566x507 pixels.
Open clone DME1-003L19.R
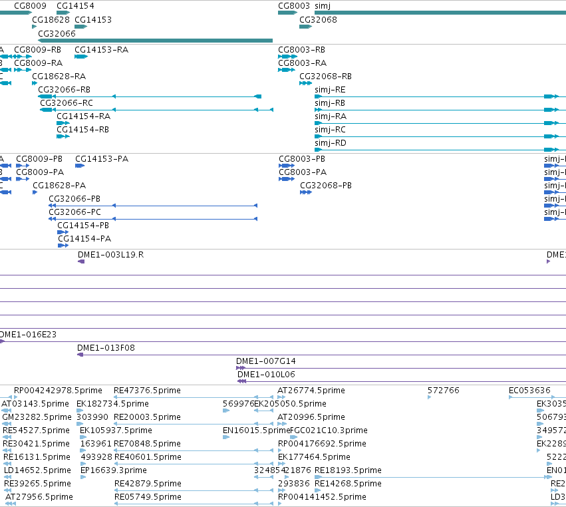[x=110, y=255]
